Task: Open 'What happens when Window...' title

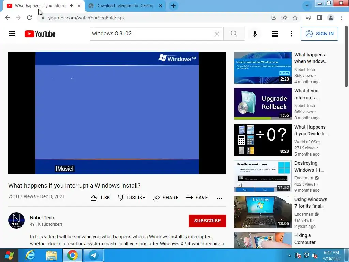Action: point(311,58)
